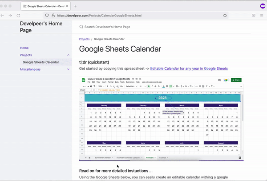This screenshot has width=267, height=181.
Task: Reload the page with the refresh icon
Action: tap(18, 16)
